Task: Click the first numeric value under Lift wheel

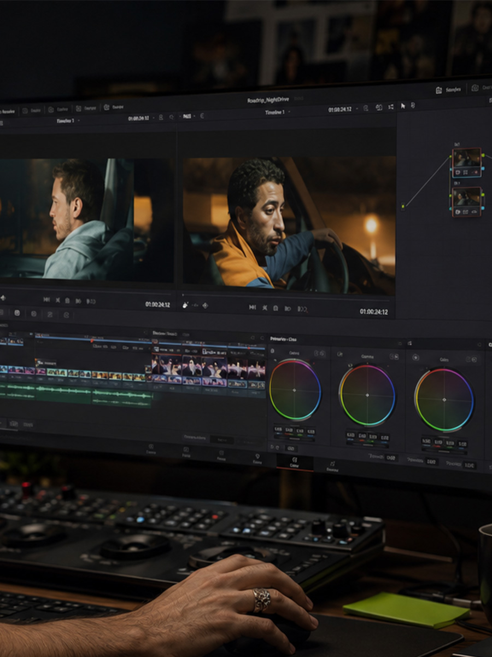Action: tap(278, 430)
